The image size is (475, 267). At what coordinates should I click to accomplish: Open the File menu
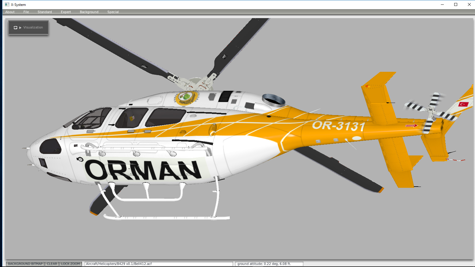coord(26,12)
